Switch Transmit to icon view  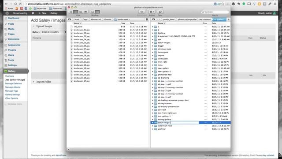coord(70,12)
